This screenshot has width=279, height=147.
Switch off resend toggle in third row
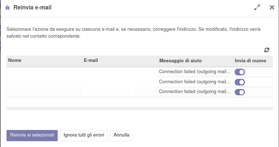(240, 92)
